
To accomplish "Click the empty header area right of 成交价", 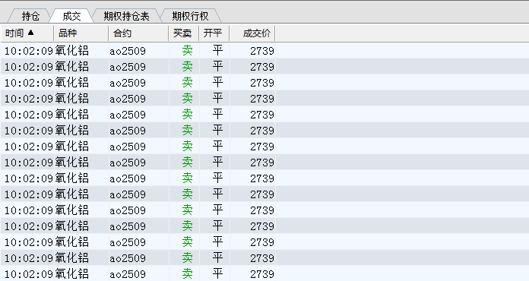I will pyautogui.click(x=402, y=33).
